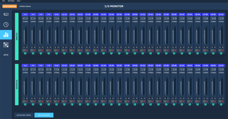Open the routing matrix grid icon
Viewport: 228px width, 119px height.
coord(6,45)
